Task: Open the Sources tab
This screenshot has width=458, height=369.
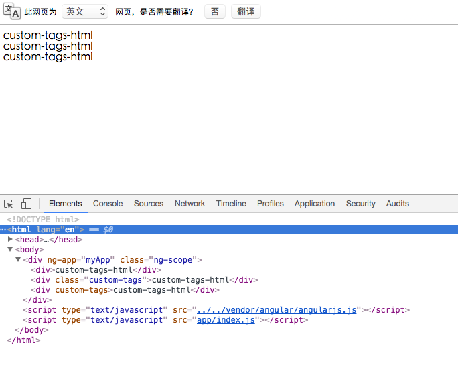Action: click(149, 204)
